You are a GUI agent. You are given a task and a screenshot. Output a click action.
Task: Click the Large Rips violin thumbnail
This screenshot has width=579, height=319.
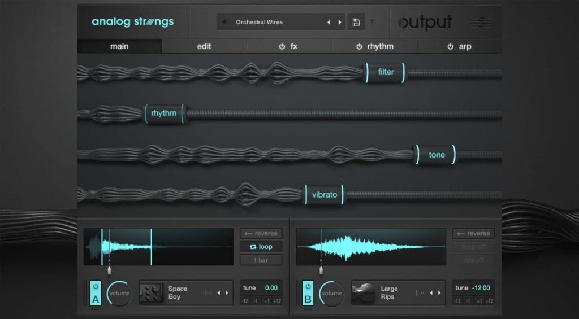[x=364, y=292]
